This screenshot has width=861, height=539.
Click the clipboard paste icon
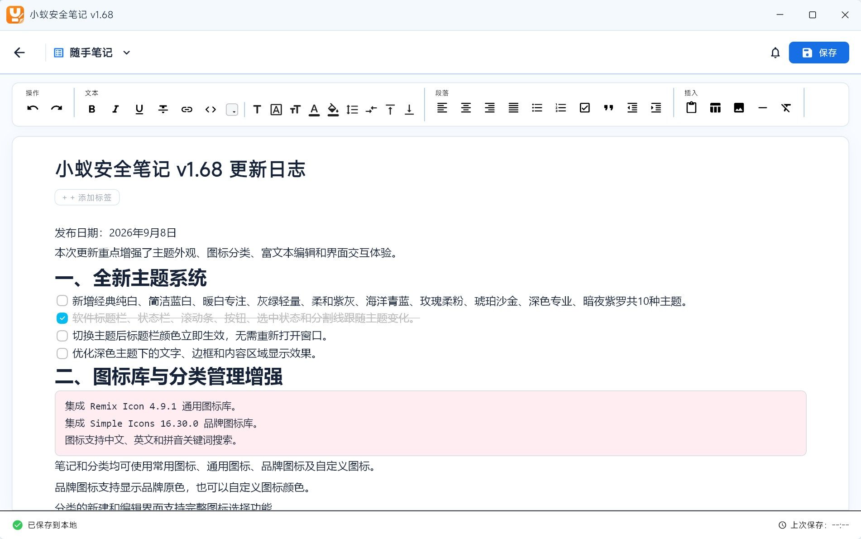coord(691,108)
